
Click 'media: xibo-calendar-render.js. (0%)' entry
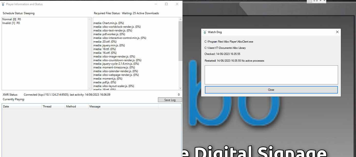coord(116,71)
